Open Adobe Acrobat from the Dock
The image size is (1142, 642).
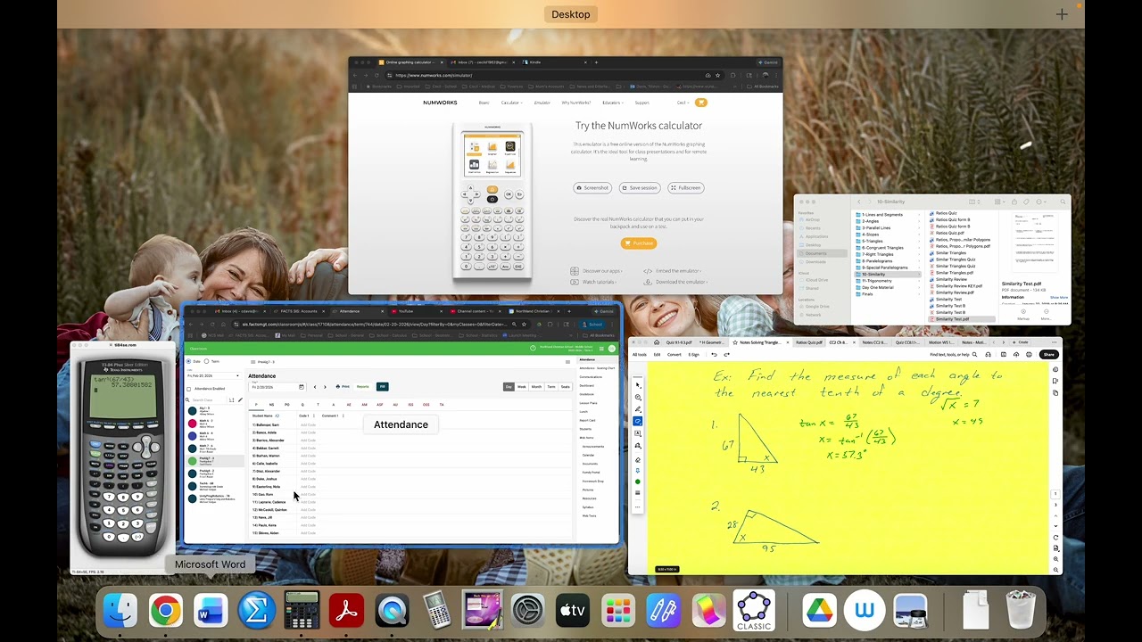coord(346,611)
